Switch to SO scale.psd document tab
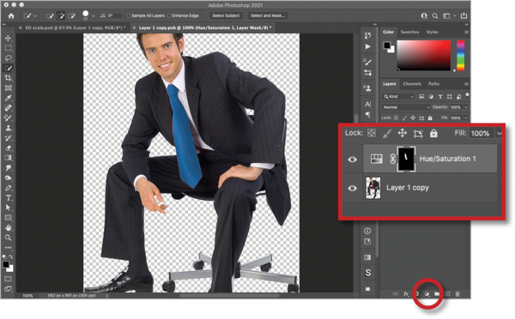Viewport: 515px width, 319px height. 76,28
